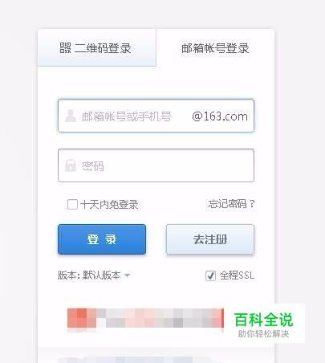Select the 邮箱帐号登录 tab
The width and height of the screenshot is (325, 363).
pyautogui.click(x=215, y=48)
